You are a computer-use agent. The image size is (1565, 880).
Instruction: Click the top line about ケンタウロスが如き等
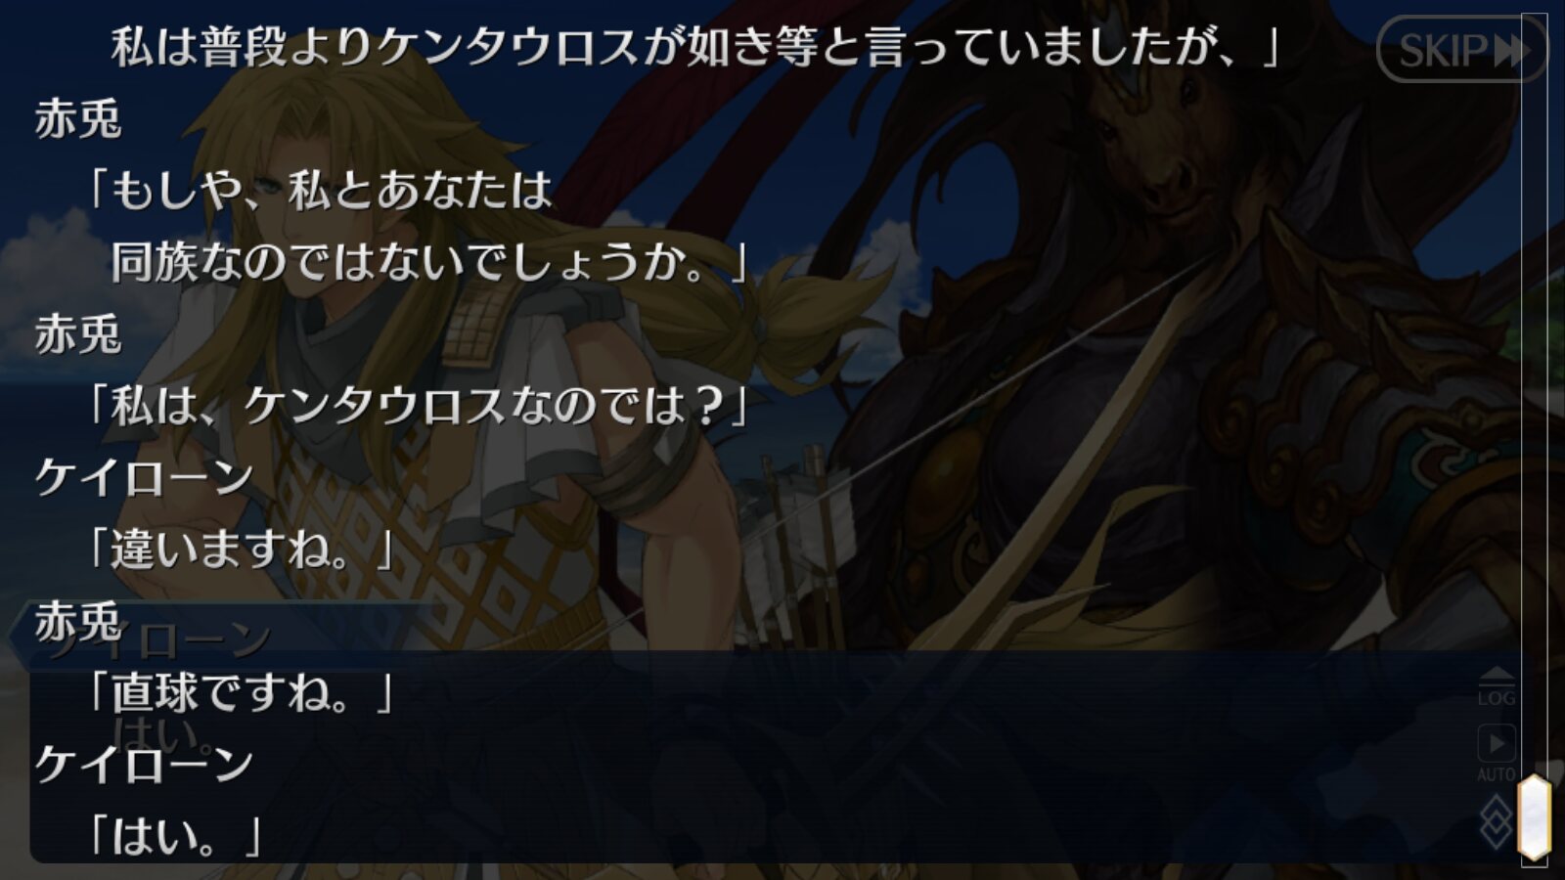click(x=696, y=46)
